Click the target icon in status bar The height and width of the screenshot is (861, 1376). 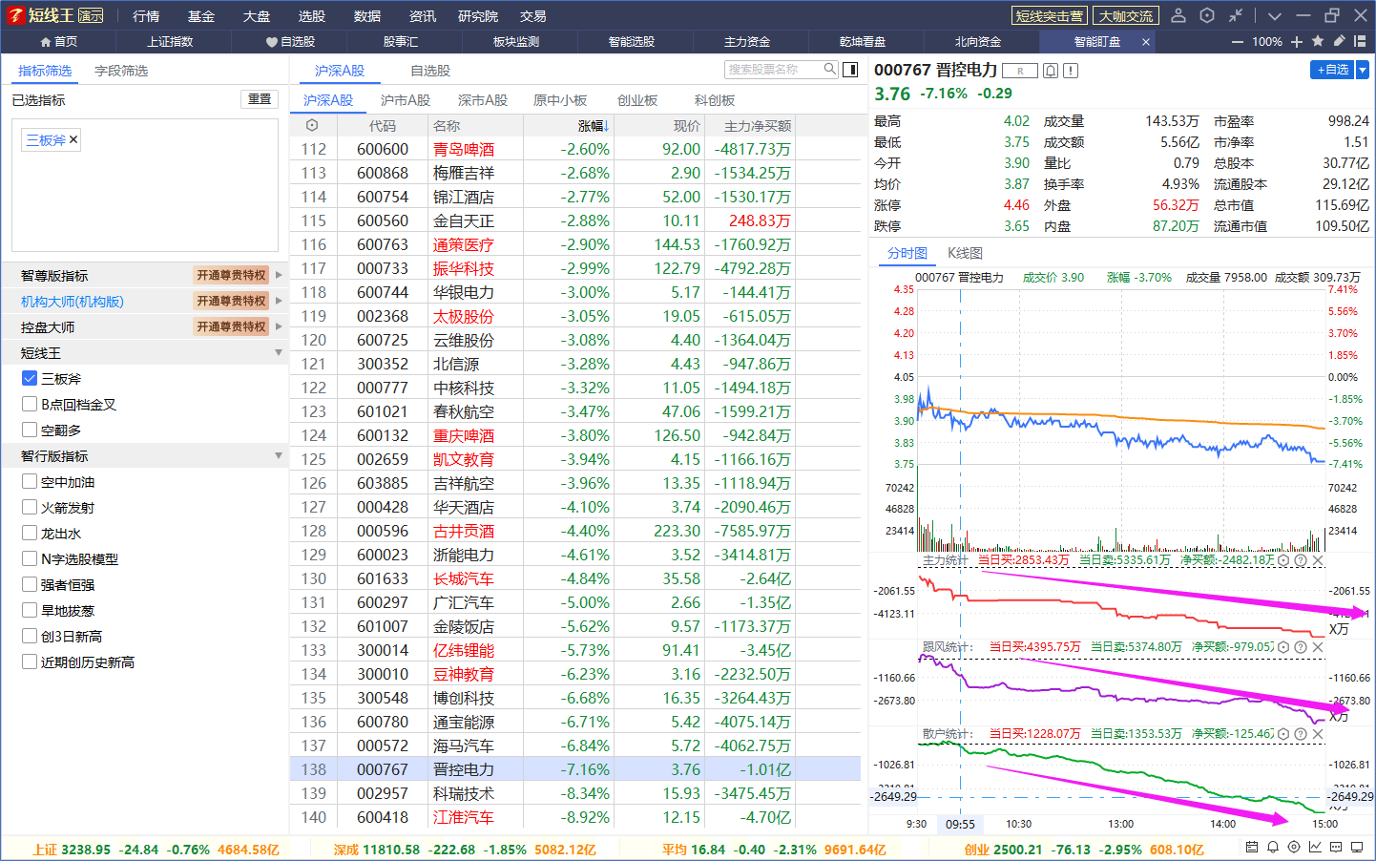(x=1294, y=847)
